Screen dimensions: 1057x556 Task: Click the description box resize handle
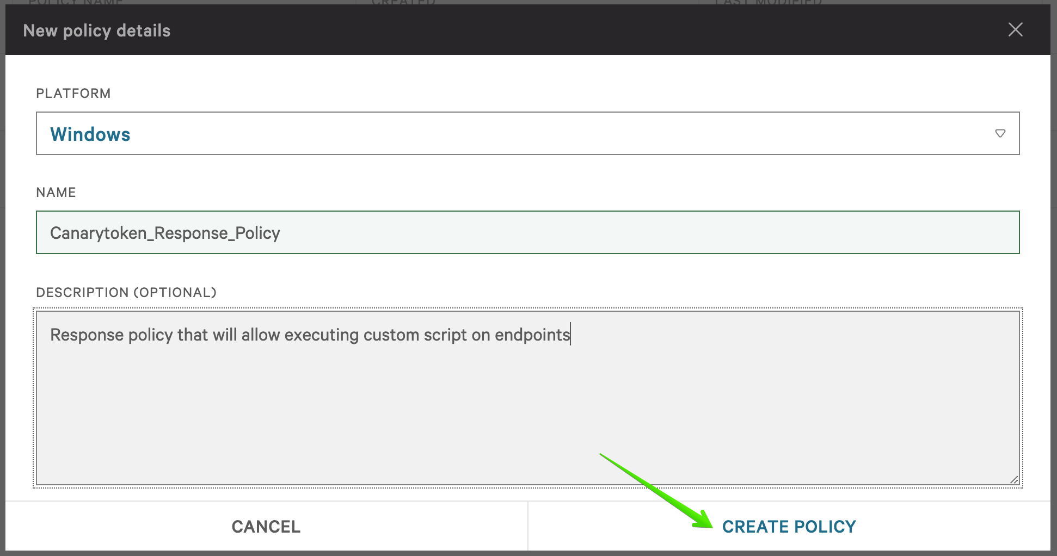(x=1014, y=479)
